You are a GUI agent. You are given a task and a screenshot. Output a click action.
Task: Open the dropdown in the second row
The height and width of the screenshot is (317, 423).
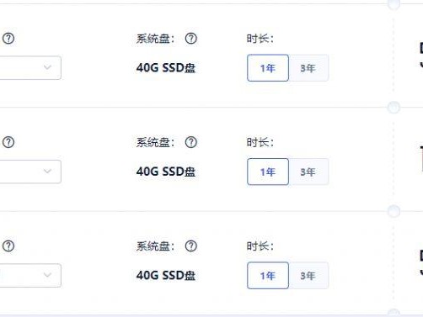coord(30,172)
